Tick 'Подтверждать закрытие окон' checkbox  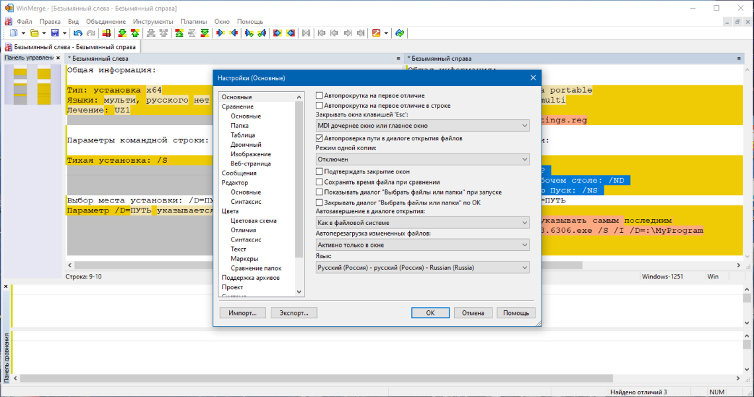tap(319, 171)
